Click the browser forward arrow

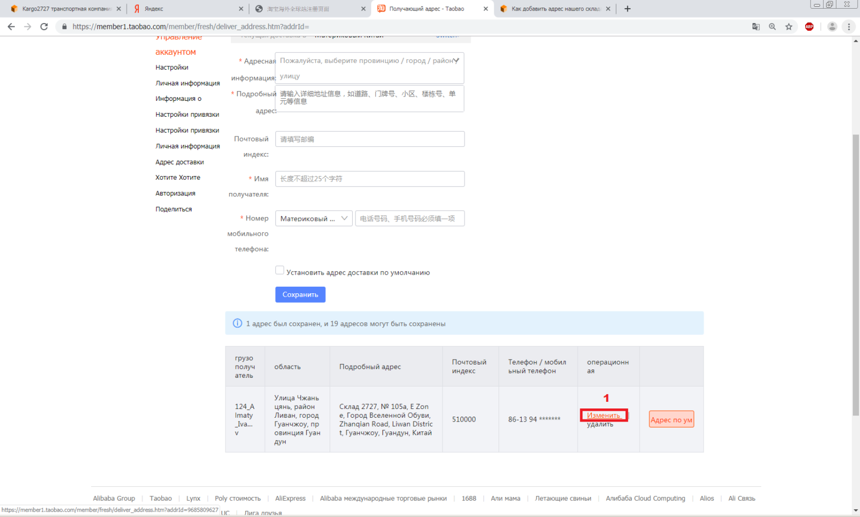(x=27, y=26)
